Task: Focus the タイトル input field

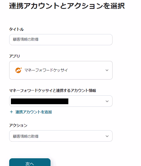Action: click(61, 39)
